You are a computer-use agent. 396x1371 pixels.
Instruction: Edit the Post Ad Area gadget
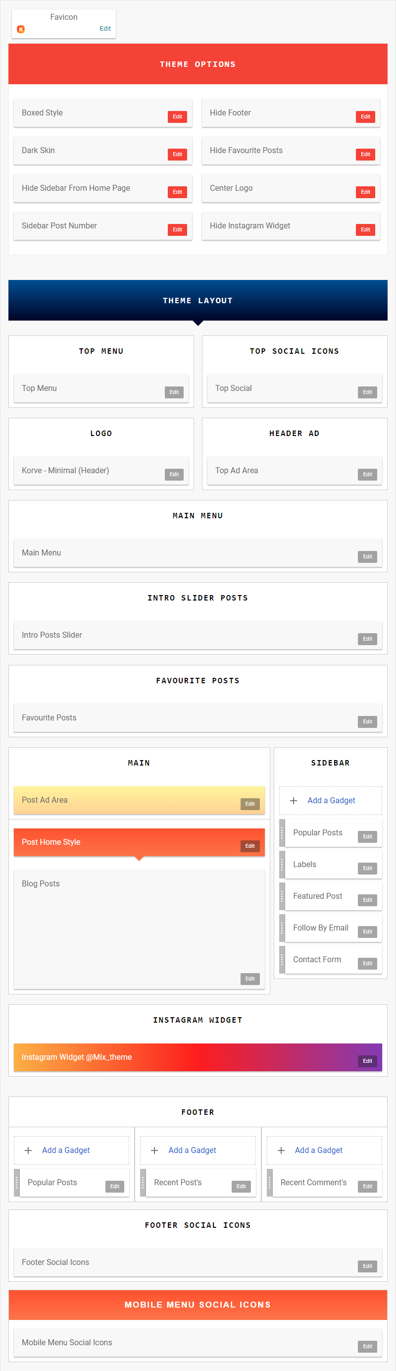click(x=250, y=804)
